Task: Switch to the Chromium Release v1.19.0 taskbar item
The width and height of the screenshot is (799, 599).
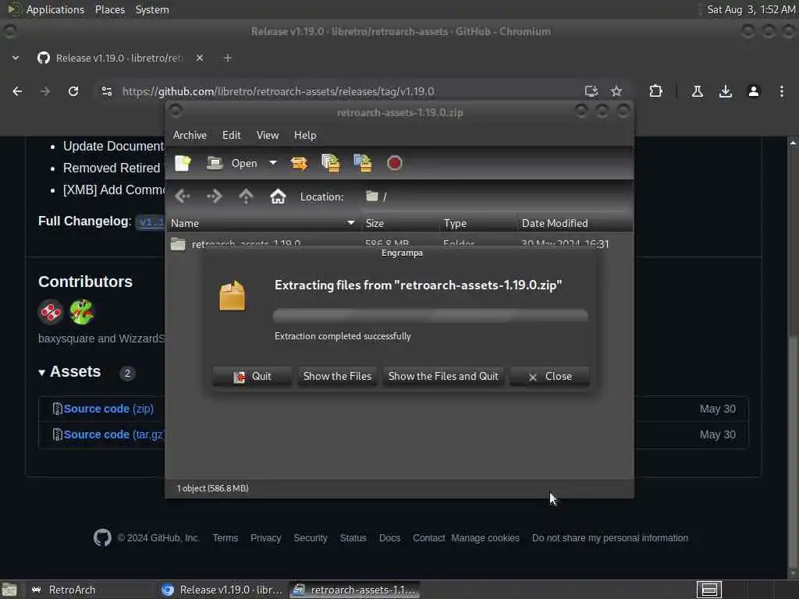Action: pos(222,590)
